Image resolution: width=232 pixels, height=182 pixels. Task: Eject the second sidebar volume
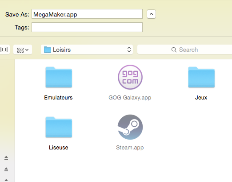point(6,170)
